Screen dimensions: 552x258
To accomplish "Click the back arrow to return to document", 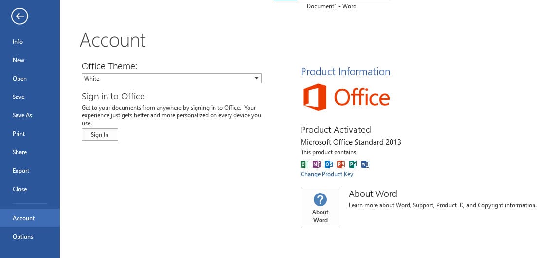I will (x=20, y=17).
